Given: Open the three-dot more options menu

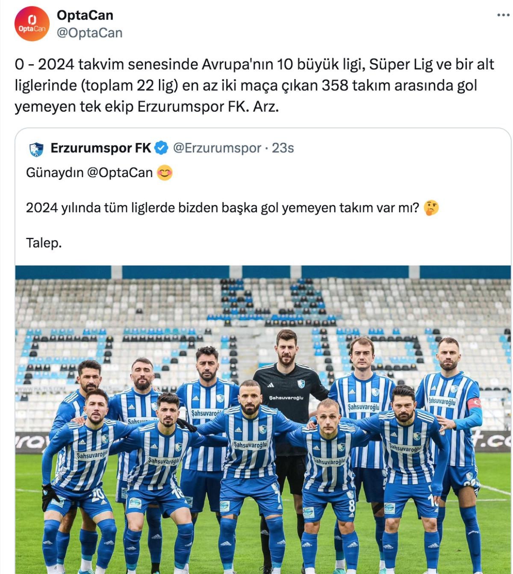Looking at the screenshot, I should 503,15.
